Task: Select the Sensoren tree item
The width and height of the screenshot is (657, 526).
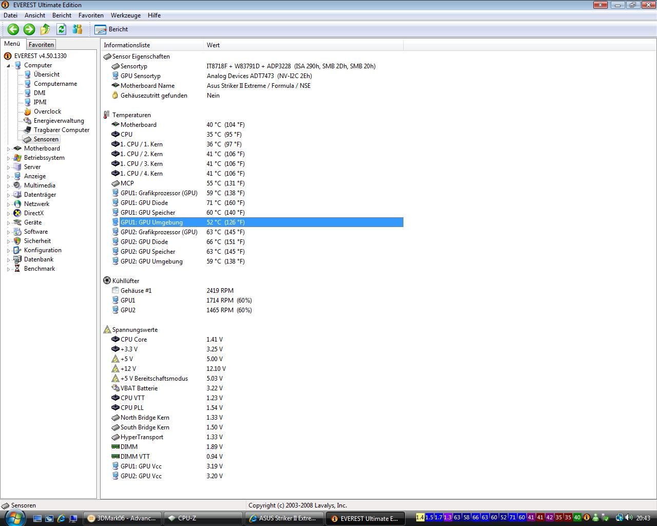Action: [46, 139]
